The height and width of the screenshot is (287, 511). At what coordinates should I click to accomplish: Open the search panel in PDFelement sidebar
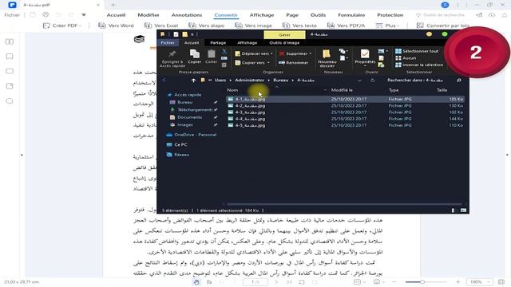coord(10,101)
